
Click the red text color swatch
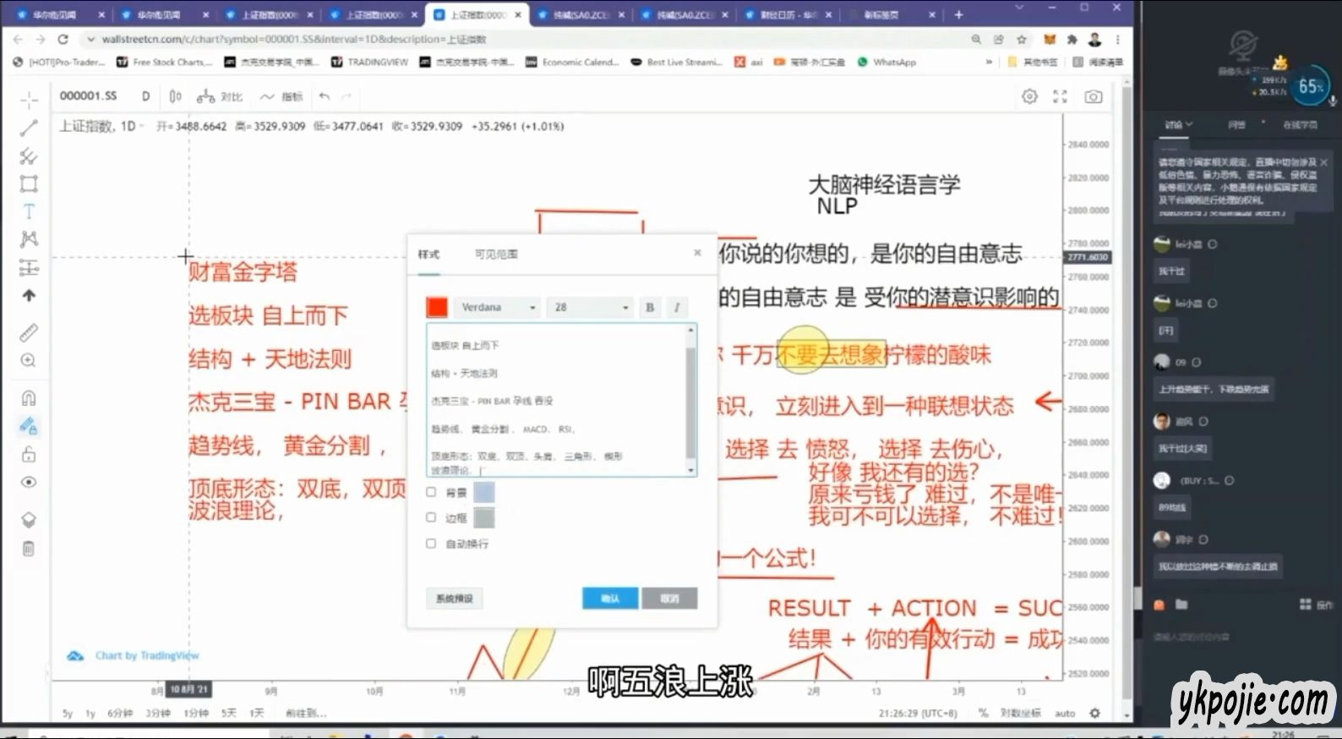point(437,307)
